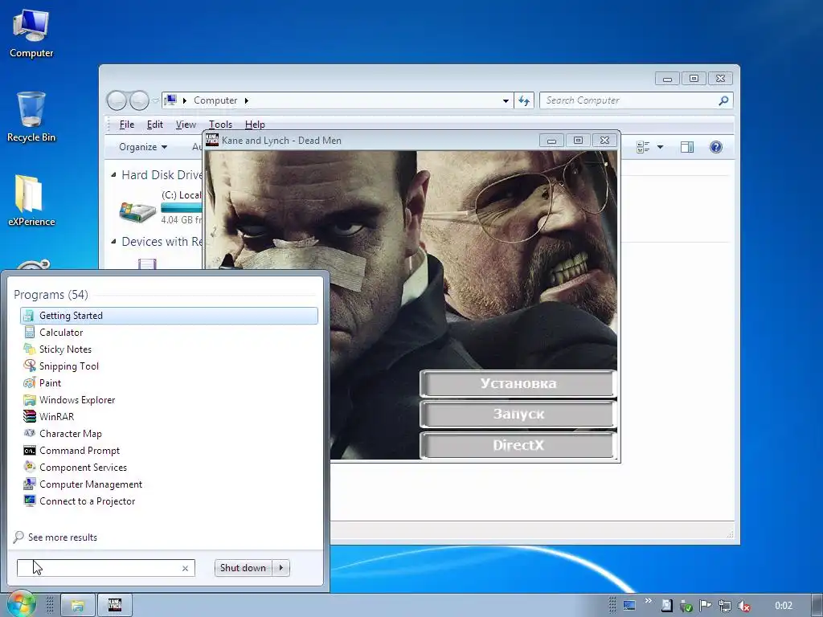Collapse the Hard Disk Drives group
This screenshot has height=617, width=823.
(113, 174)
